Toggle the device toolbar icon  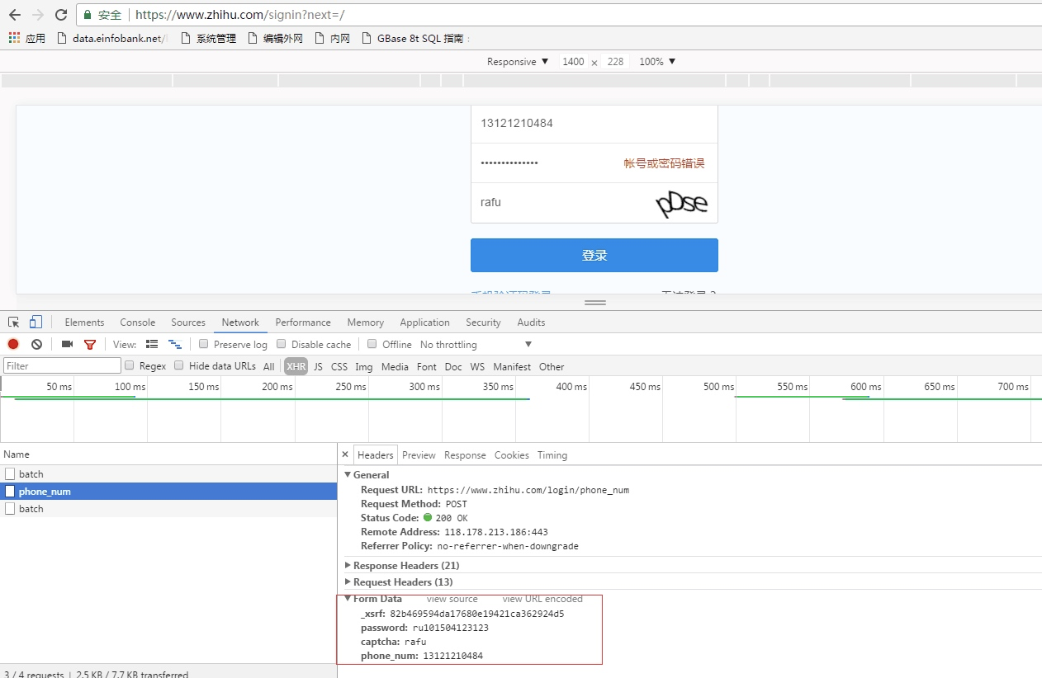(x=36, y=323)
